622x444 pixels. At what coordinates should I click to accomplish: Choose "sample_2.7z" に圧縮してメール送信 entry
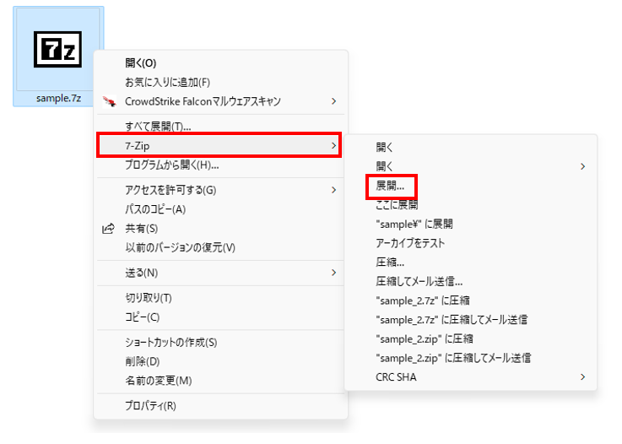click(471, 319)
